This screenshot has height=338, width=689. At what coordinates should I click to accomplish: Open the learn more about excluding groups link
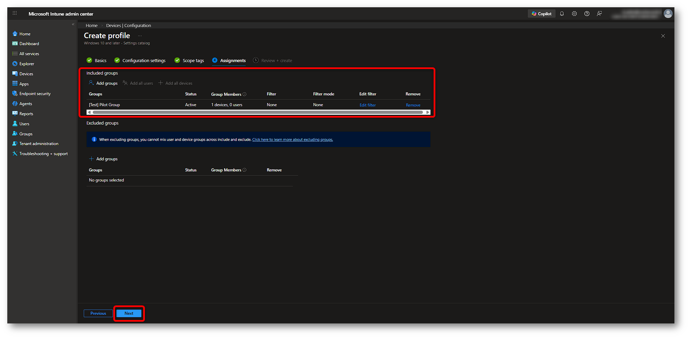[292, 140]
